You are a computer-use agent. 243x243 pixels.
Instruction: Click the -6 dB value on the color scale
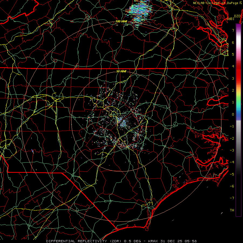(232, 186)
